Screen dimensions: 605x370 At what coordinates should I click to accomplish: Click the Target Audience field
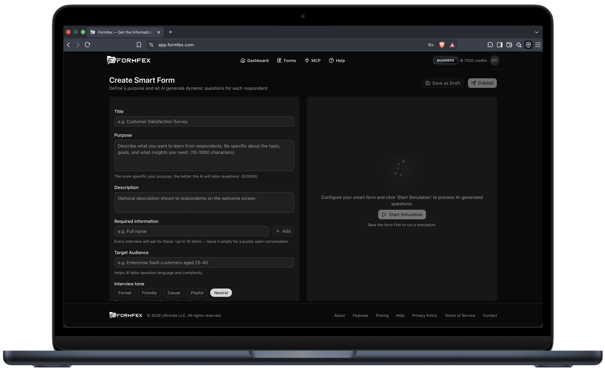click(x=204, y=262)
